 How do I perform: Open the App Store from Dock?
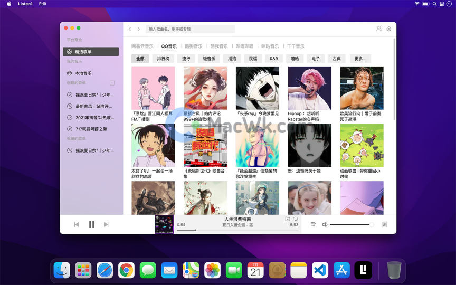point(341,270)
